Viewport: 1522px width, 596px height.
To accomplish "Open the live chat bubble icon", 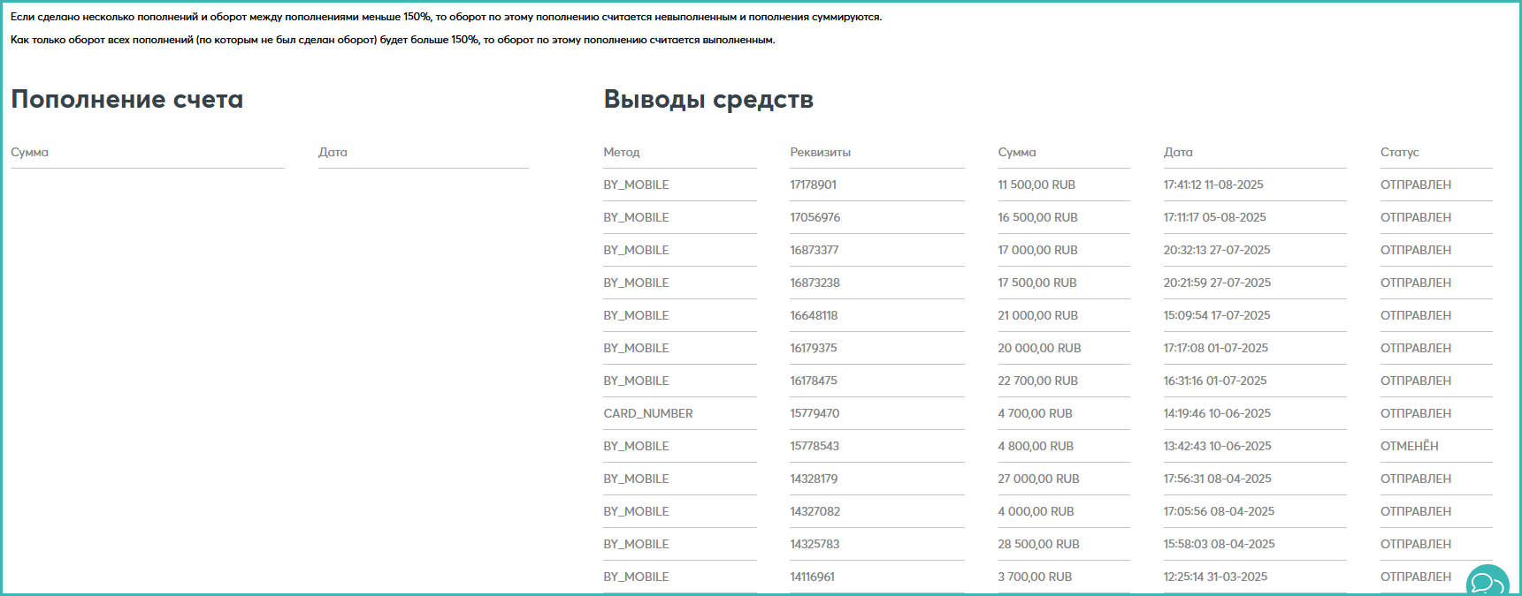I will 1488,581.
